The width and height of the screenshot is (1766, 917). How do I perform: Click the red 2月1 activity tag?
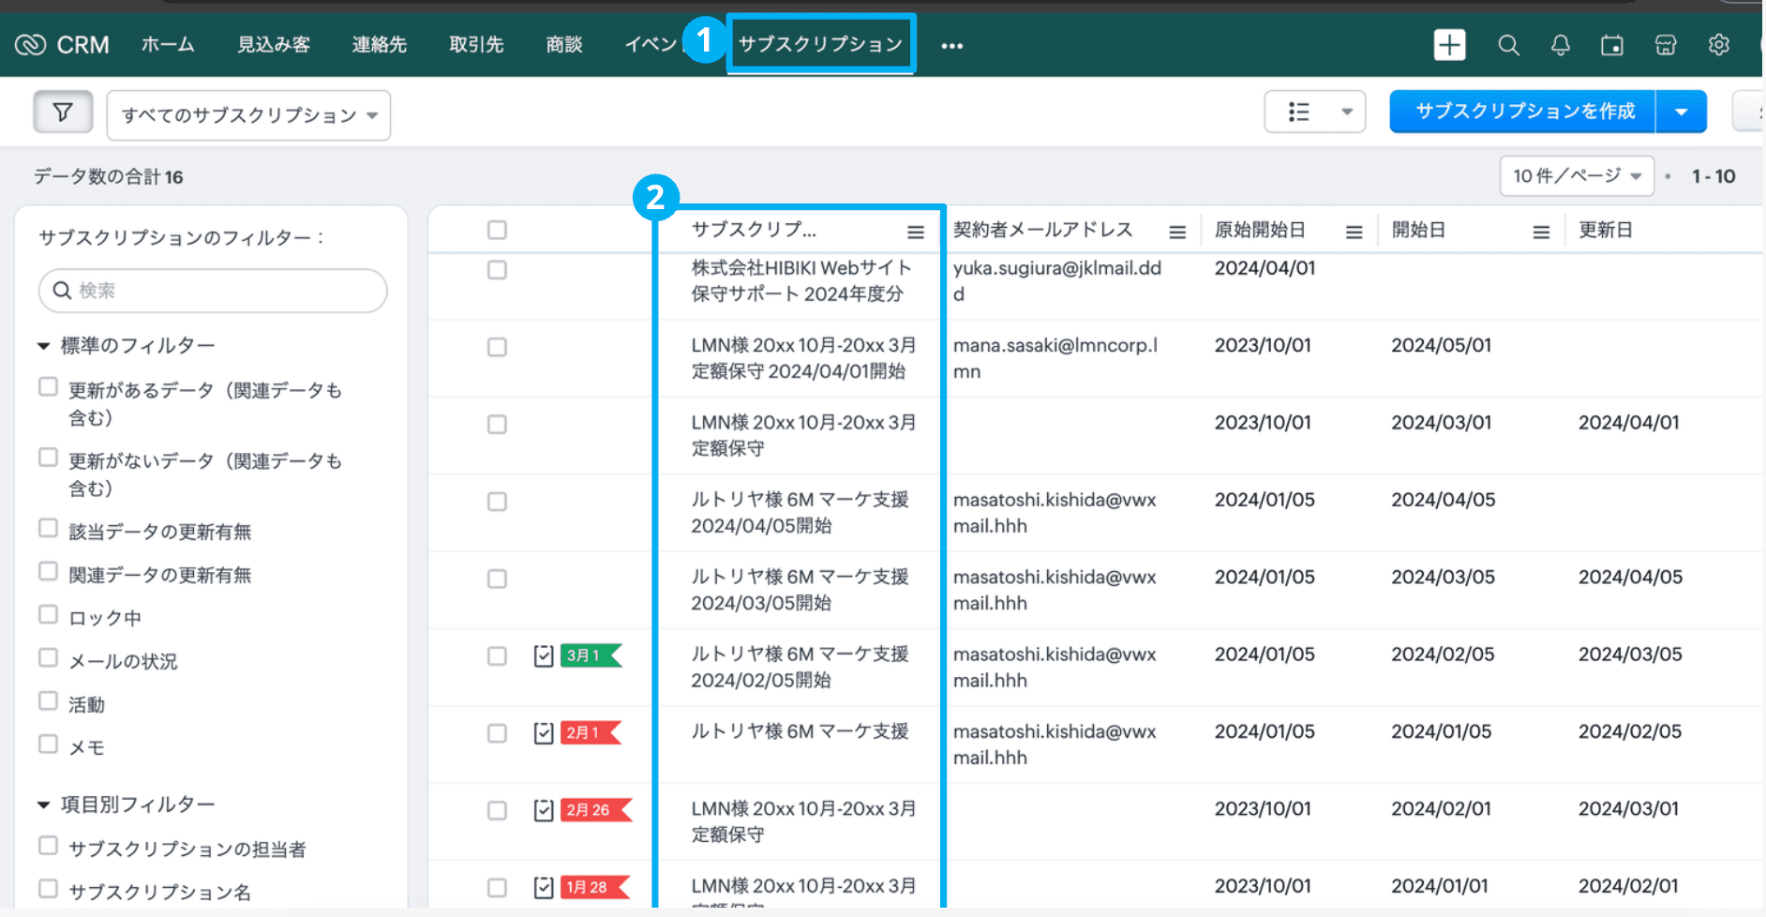(591, 732)
